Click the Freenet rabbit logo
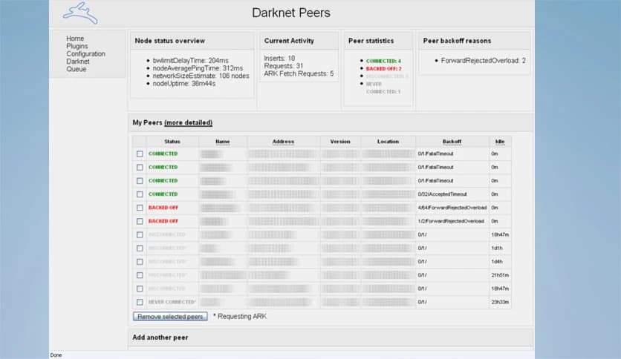The image size is (621, 359). click(x=80, y=13)
